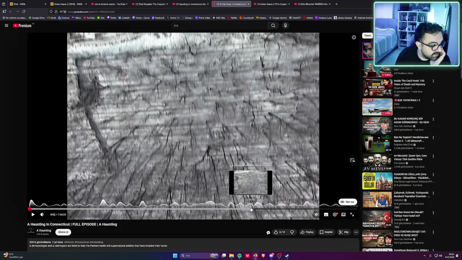Open the YouTube hamburger guide menu
The width and height of the screenshot is (462, 260).
(6, 25)
